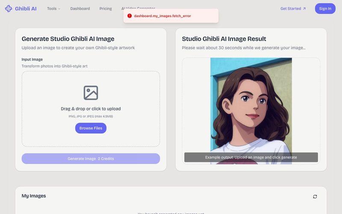Open the Ghibli AI home link text

coord(26,9)
